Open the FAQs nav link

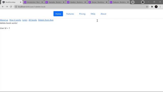click(x=93, y=14)
